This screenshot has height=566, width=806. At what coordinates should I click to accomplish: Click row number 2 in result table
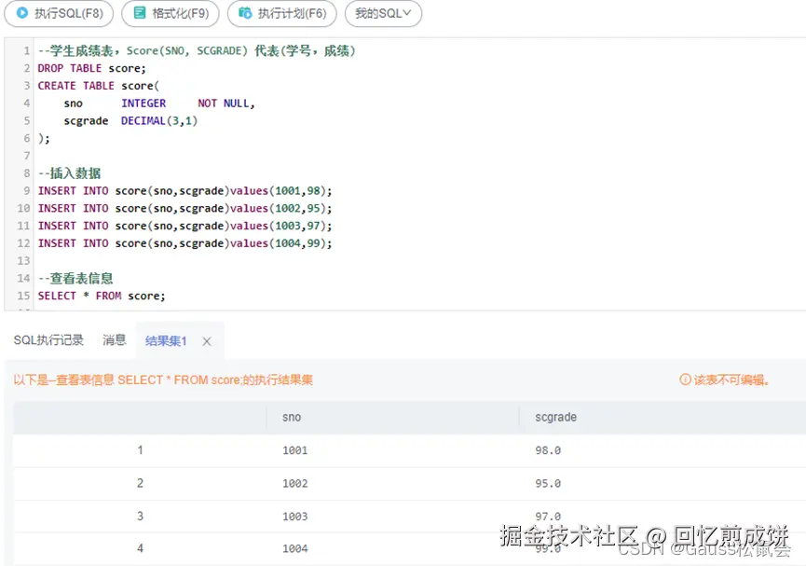point(140,483)
